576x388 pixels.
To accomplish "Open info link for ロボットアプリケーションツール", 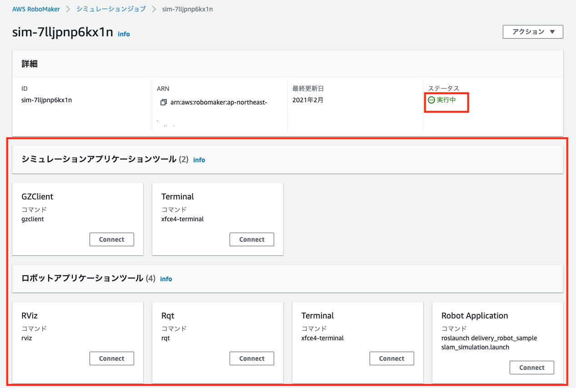I will (x=166, y=279).
